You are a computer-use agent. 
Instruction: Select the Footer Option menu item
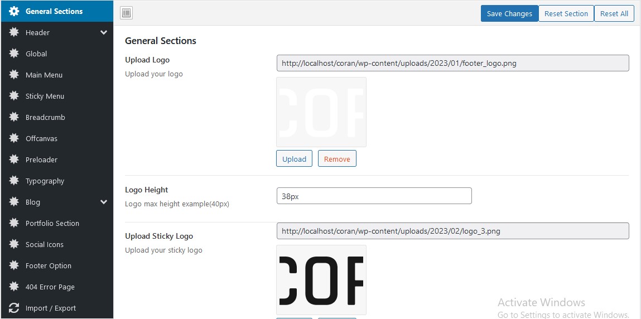click(49, 265)
